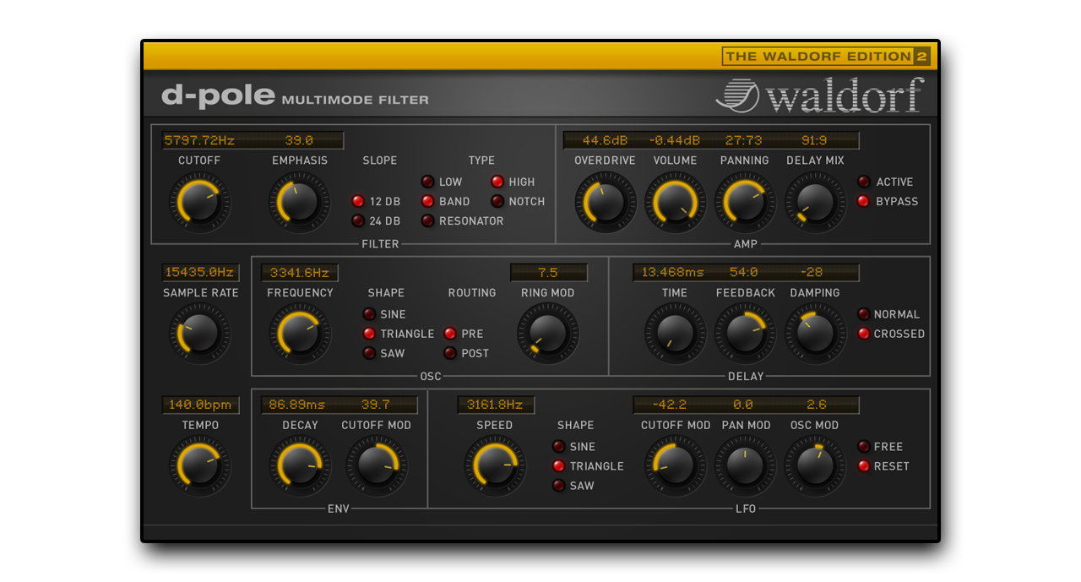Click the Delay Mix knob
The width and height of the screenshot is (1081, 582).
coord(816,202)
